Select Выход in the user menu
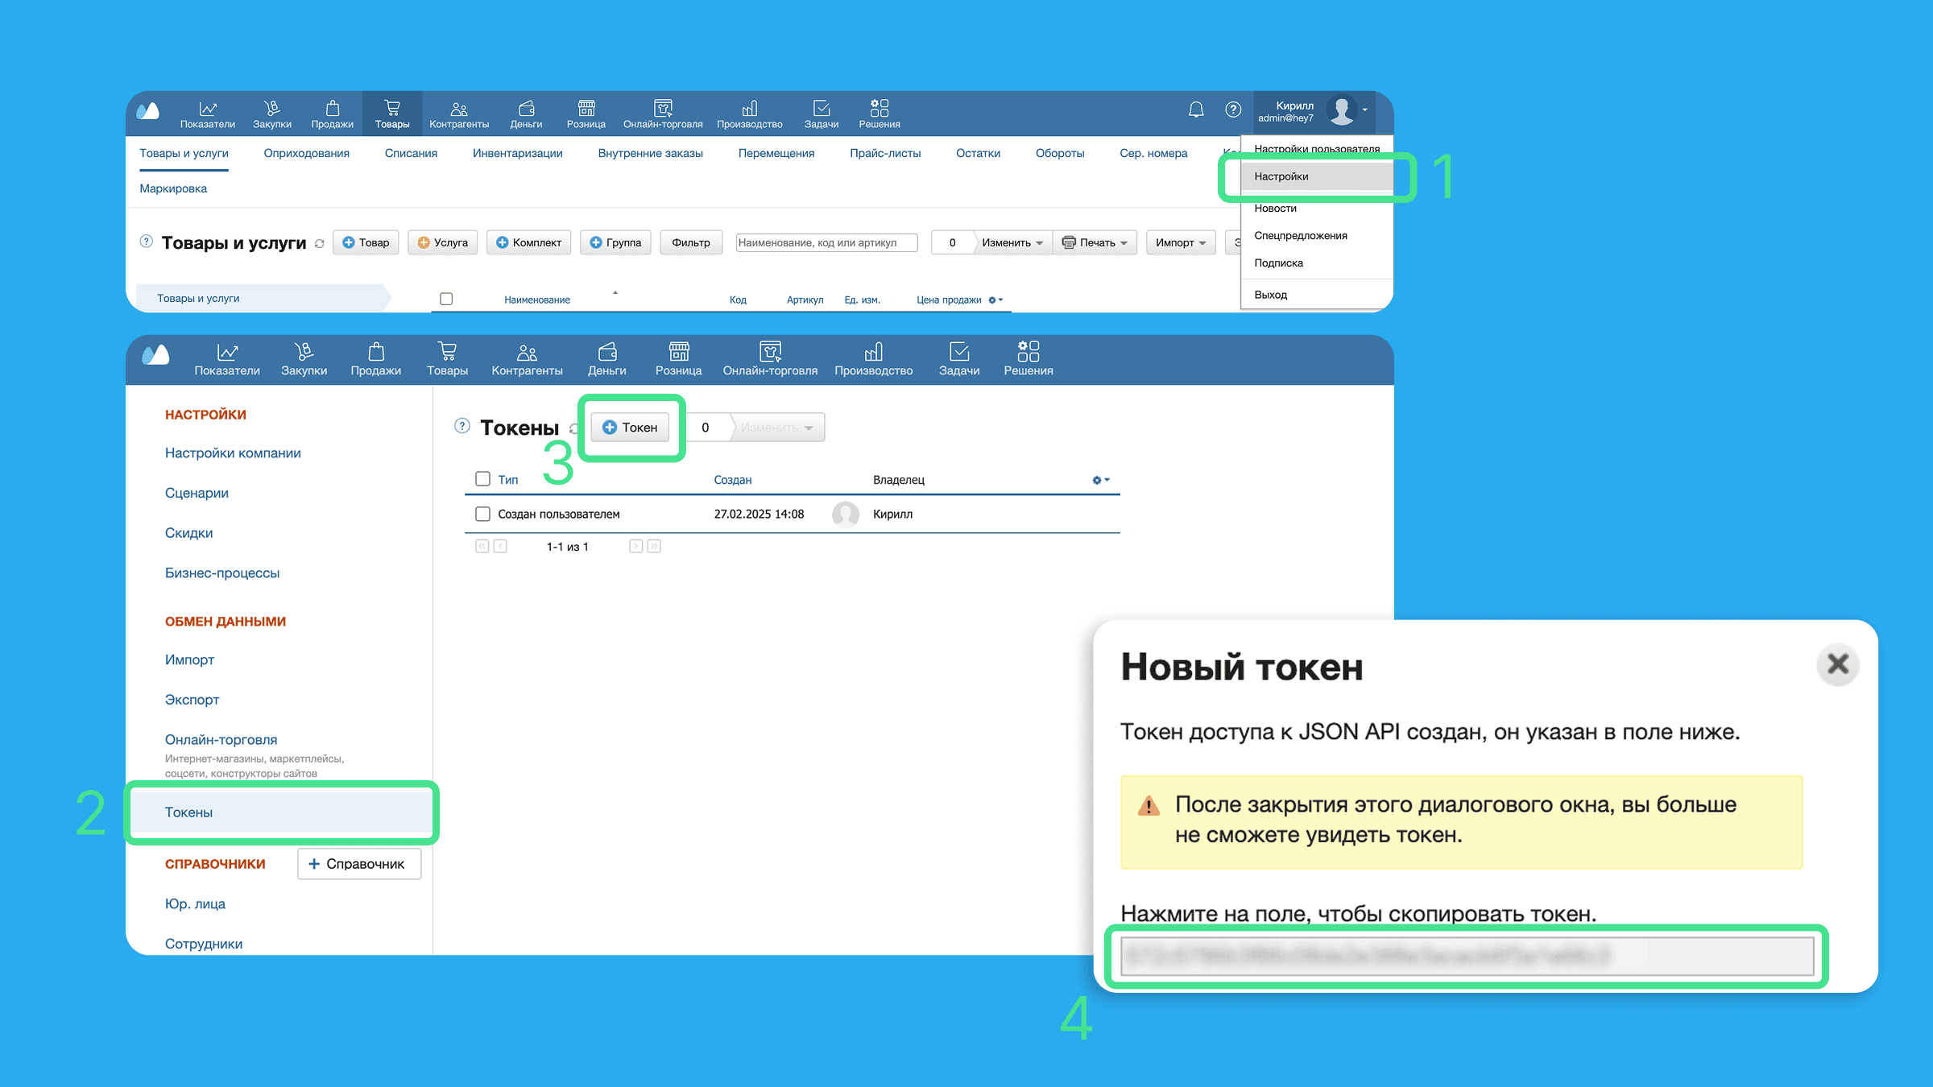Viewport: 1933px width, 1087px height. pos(1270,295)
